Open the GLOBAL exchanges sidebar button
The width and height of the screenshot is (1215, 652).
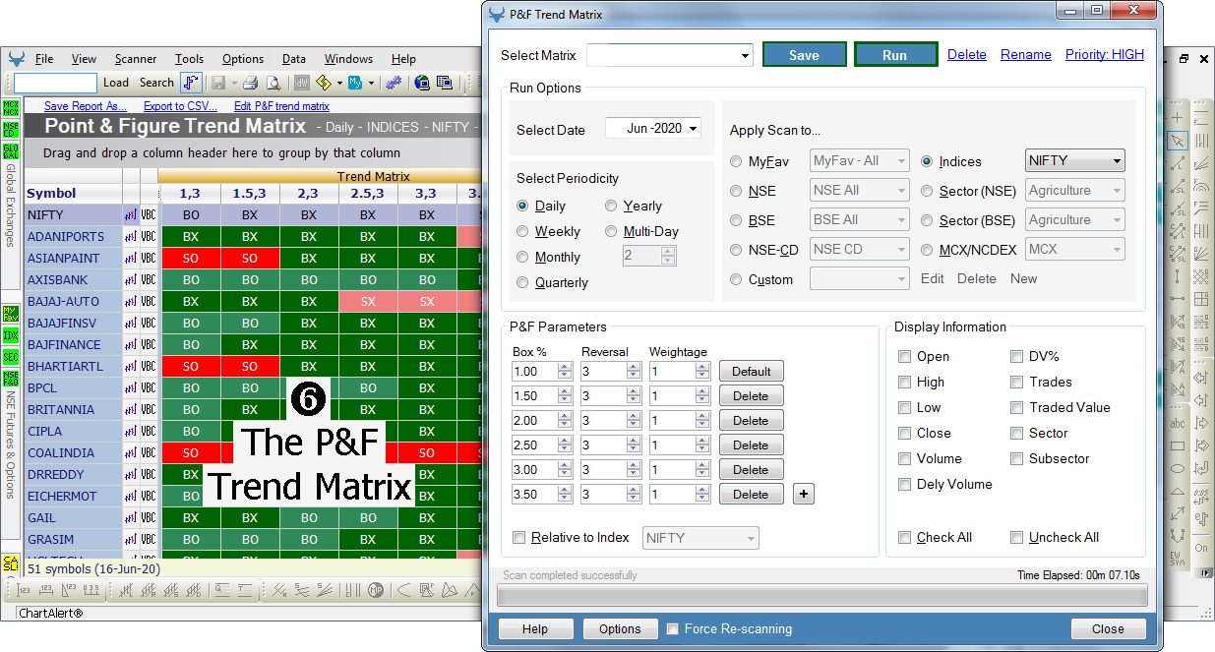tap(11, 151)
